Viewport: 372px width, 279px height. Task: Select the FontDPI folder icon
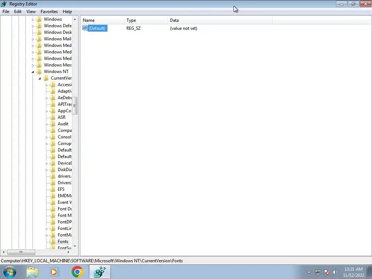53,222
